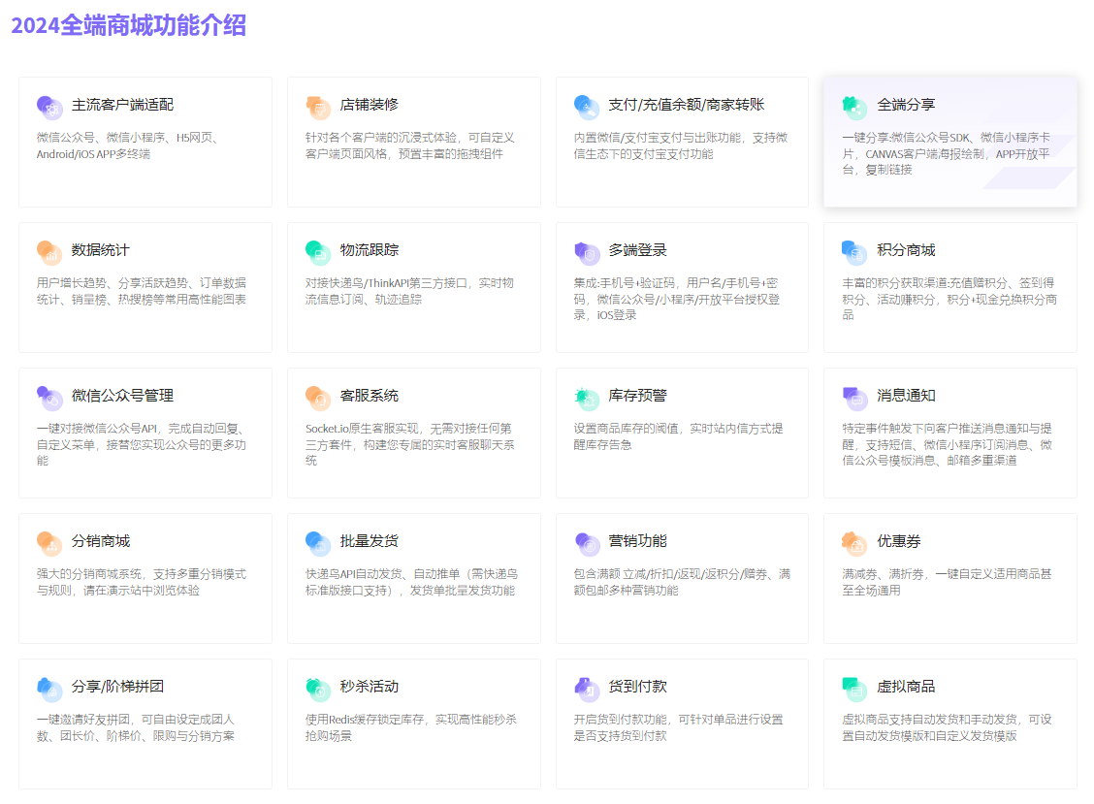Click the 优惠券 description text
Screen dimensions: 1094x804
point(946,582)
